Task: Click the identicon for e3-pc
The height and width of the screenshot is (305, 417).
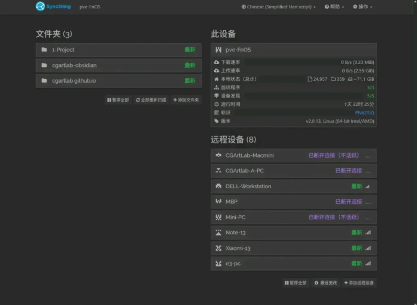Action: point(218,264)
